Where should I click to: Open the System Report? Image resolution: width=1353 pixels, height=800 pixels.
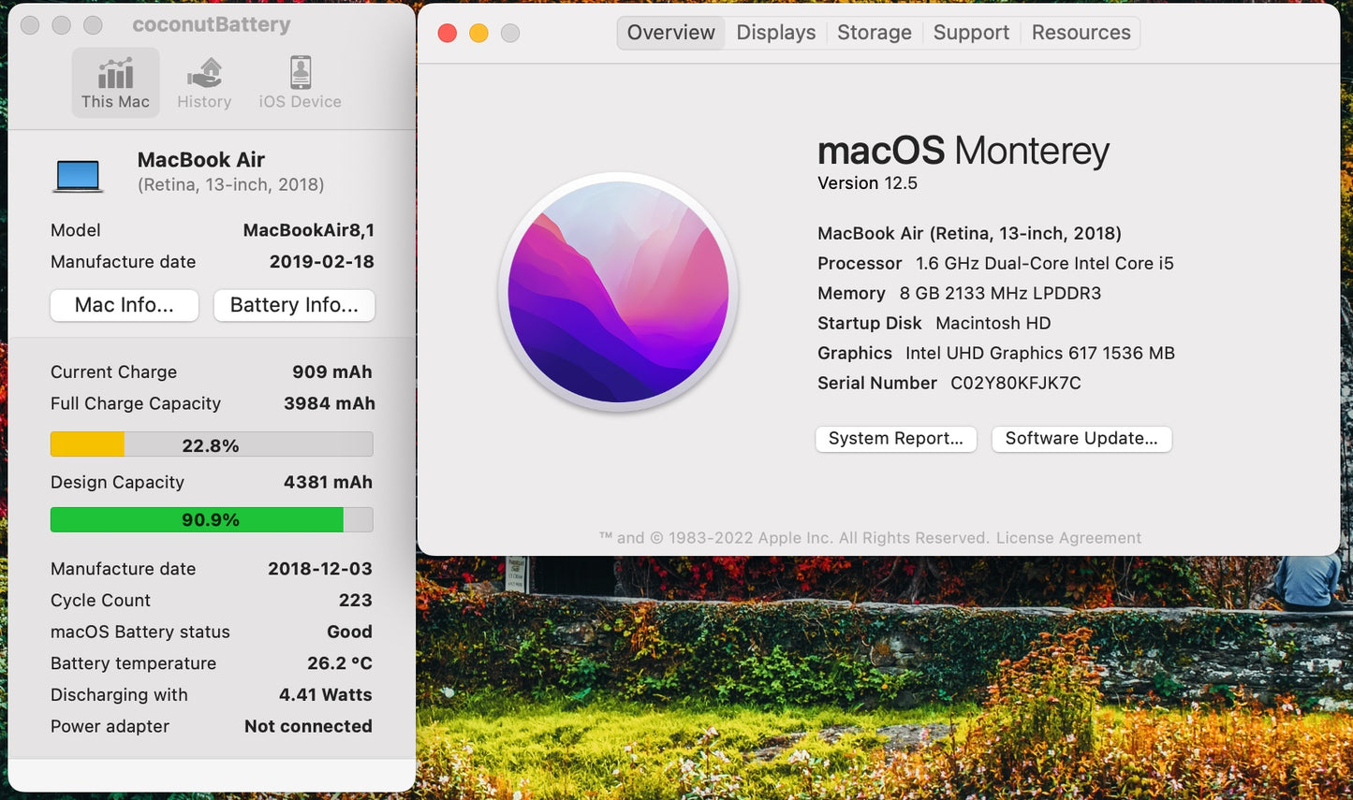895,439
